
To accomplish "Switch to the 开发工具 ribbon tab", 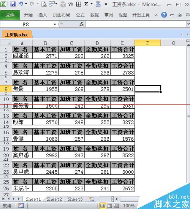I will pyautogui.click(x=141, y=15).
